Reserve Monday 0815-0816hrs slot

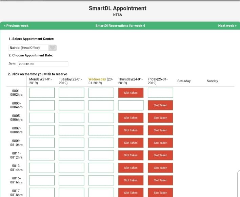42,180
